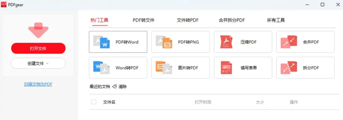The width and height of the screenshot is (343, 120).
Task: Open the 扫描文档为PDF link
Action: click(x=38, y=84)
